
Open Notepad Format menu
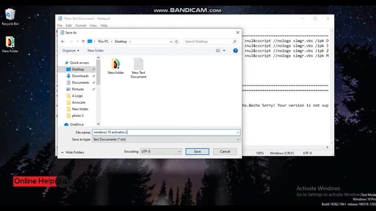80,25
